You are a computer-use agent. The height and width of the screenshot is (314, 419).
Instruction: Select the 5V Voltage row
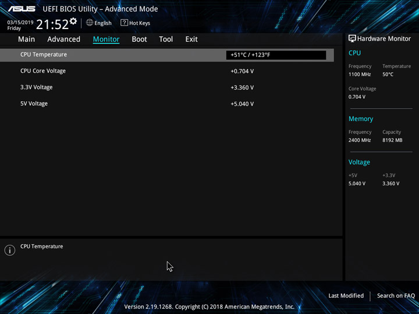(x=167, y=104)
